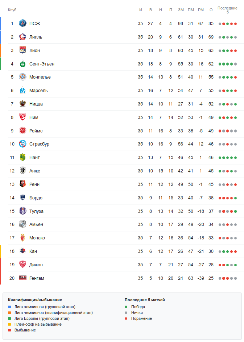Click the О points column header
The width and height of the screenshot is (244, 342).
(211, 10)
